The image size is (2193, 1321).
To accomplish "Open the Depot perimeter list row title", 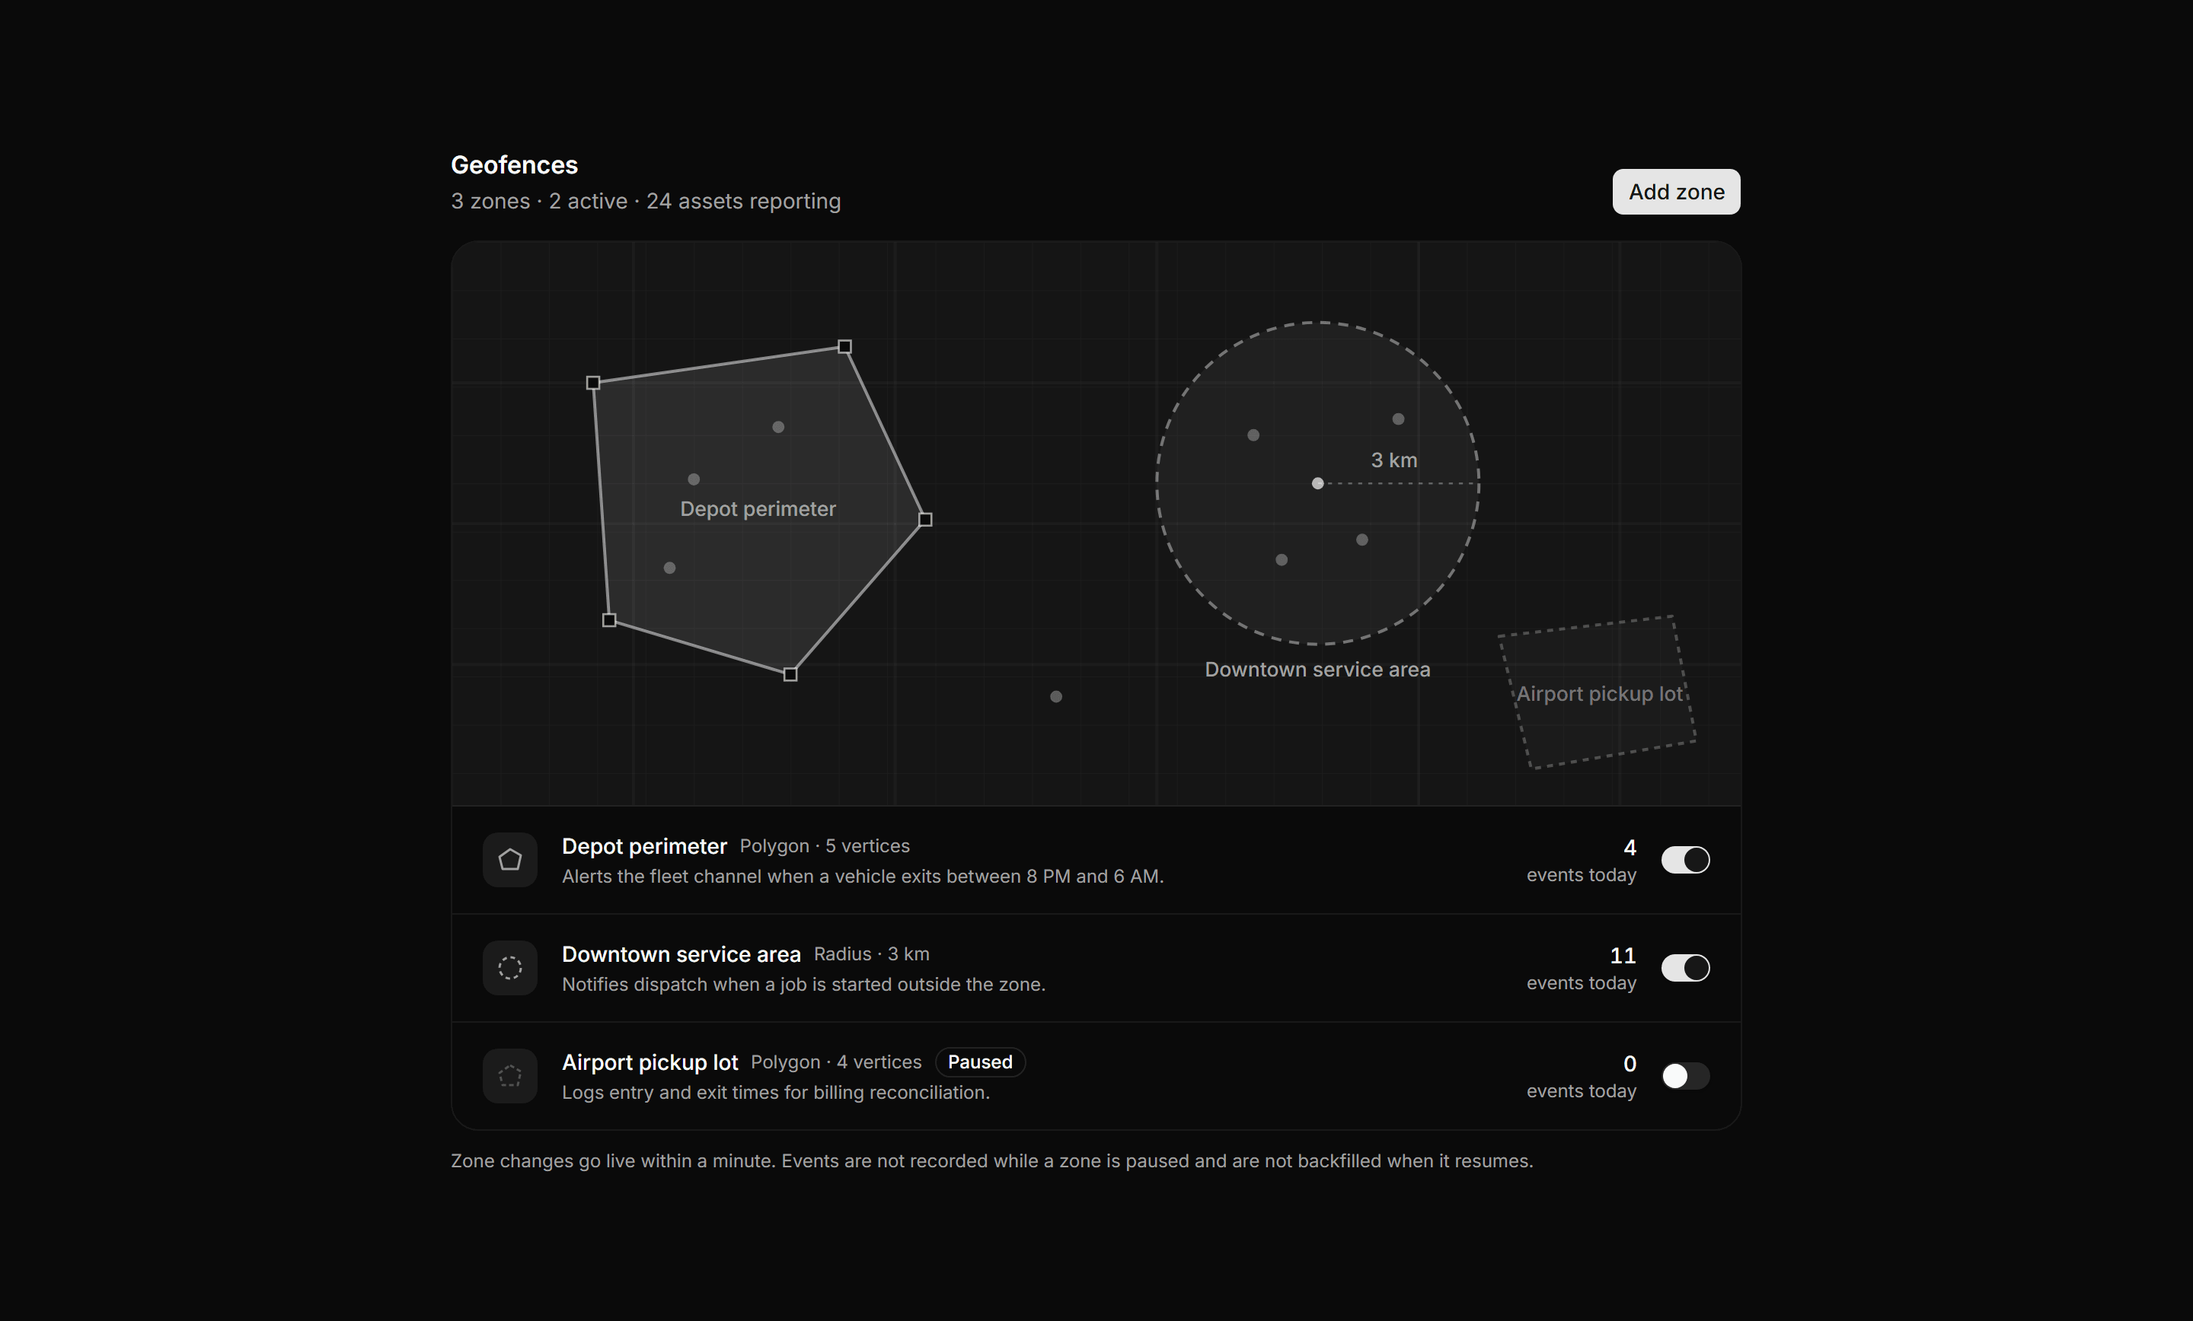I will pos(644,846).
